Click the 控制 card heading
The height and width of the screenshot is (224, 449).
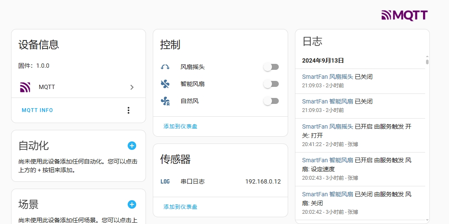tap(170, 45)
